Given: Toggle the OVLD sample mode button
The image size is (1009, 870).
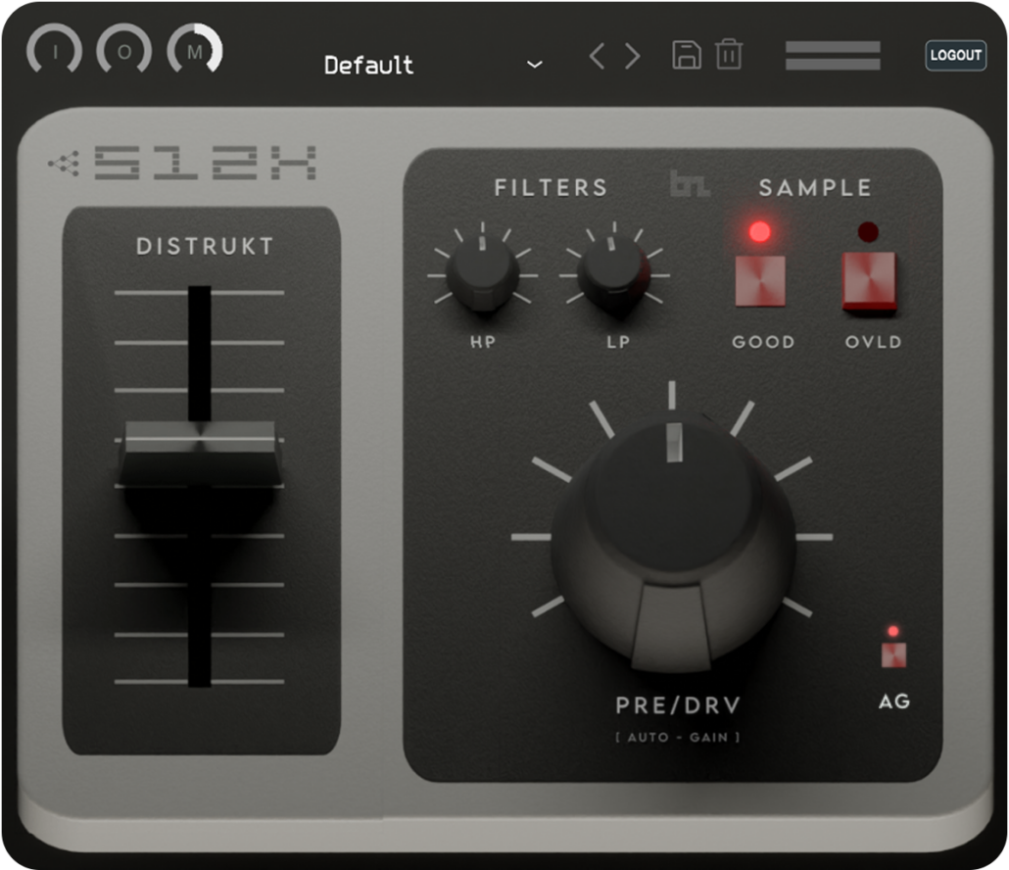Looking at the screenshot, I should [869, 281].
